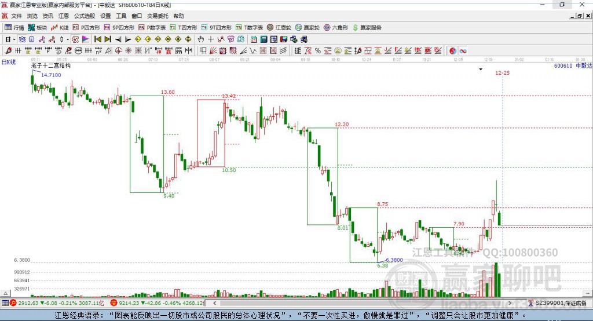The width and height of the screenshot is (593, 321).
Task: Toggle the red-blue yin-yang icon
Action: pyautogui.click(x=453, y=51)
